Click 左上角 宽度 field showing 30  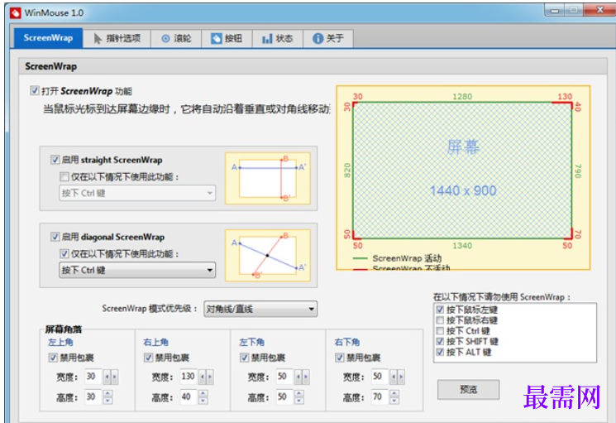point(93,377)
